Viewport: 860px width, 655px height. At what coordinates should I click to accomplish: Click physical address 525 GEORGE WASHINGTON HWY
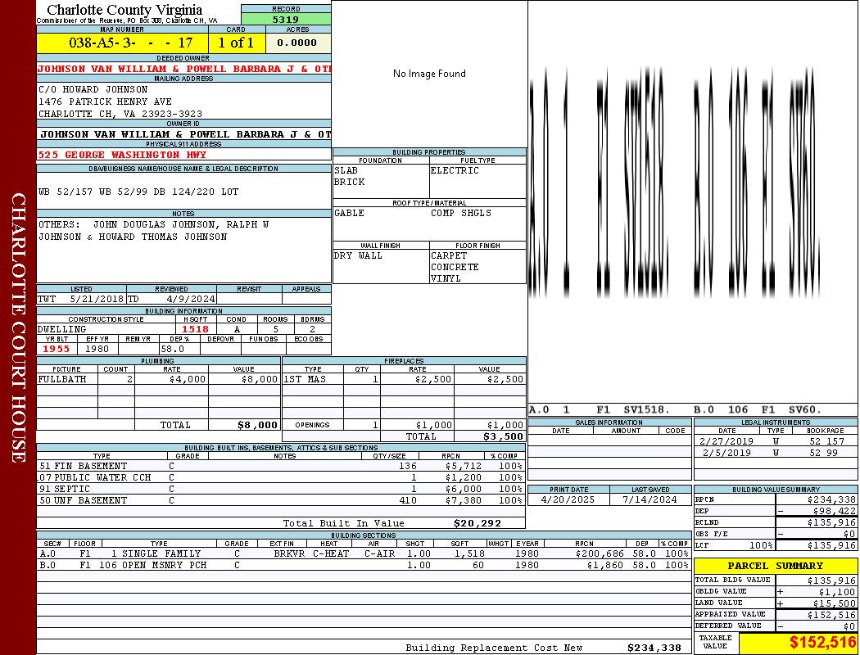(122, 155)
